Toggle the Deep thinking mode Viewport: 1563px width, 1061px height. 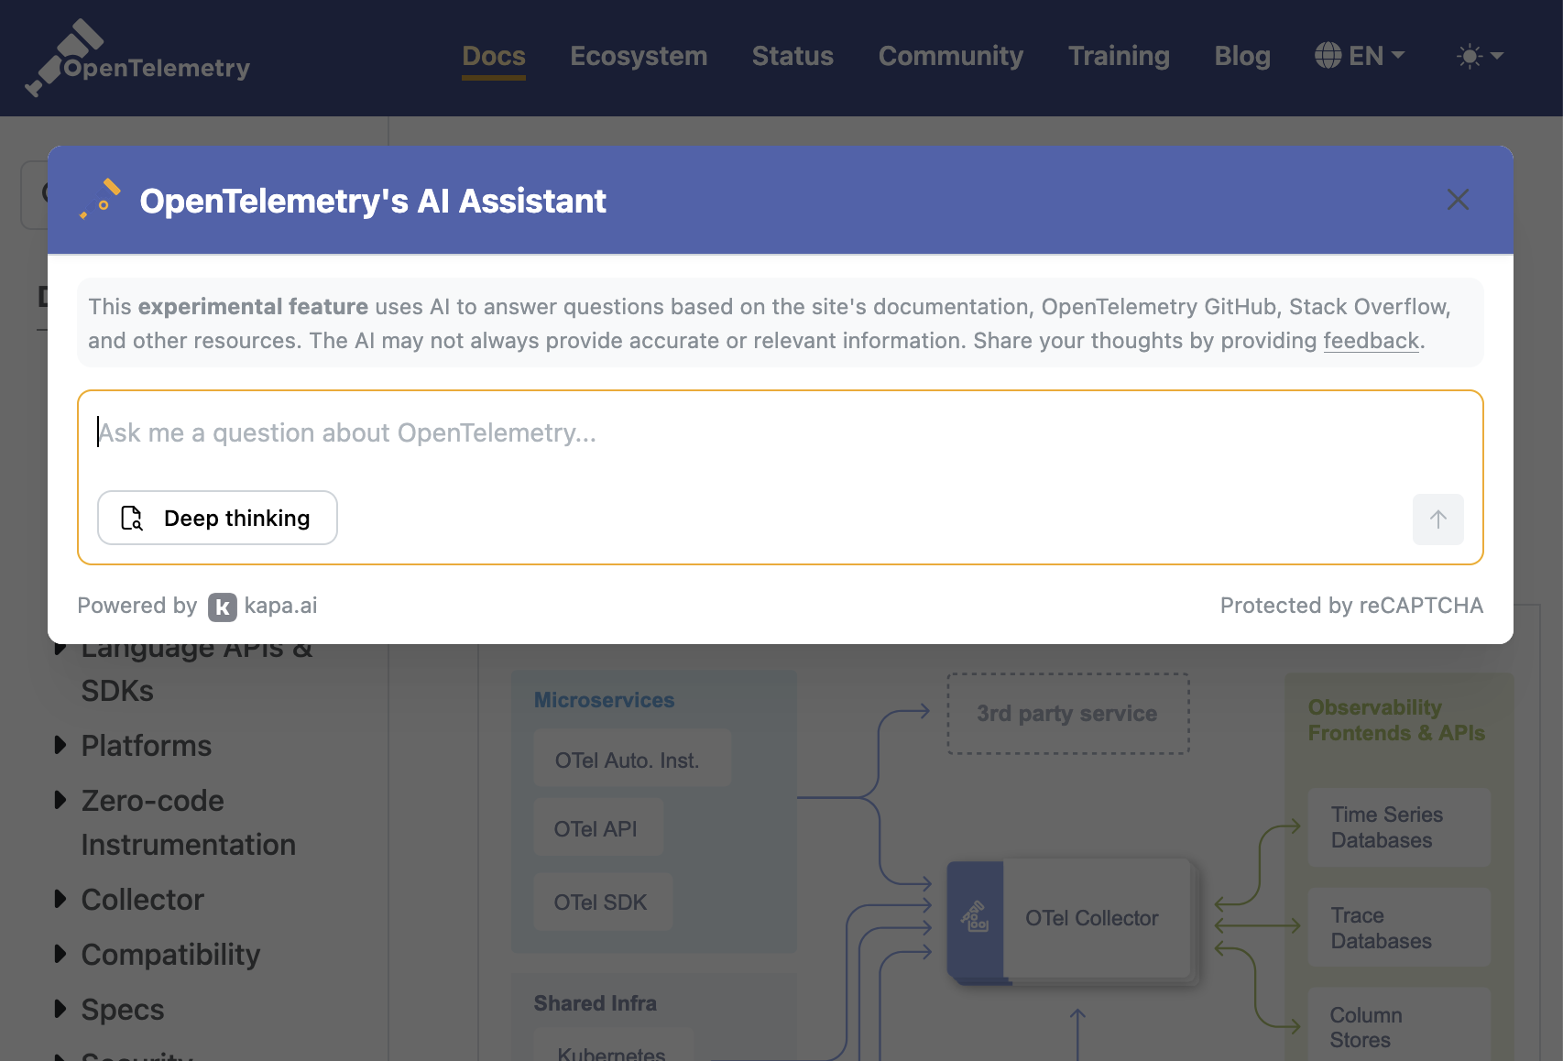pos(217,518)
